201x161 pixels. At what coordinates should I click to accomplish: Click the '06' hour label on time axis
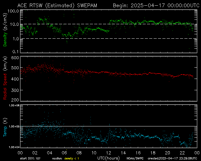(x=64, y=153)
